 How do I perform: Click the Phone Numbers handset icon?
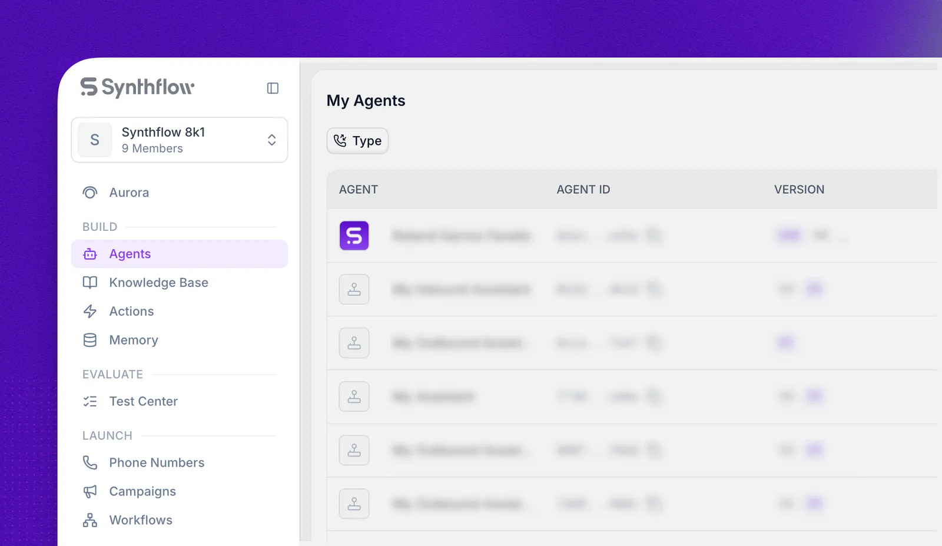(x=90, y=463)
